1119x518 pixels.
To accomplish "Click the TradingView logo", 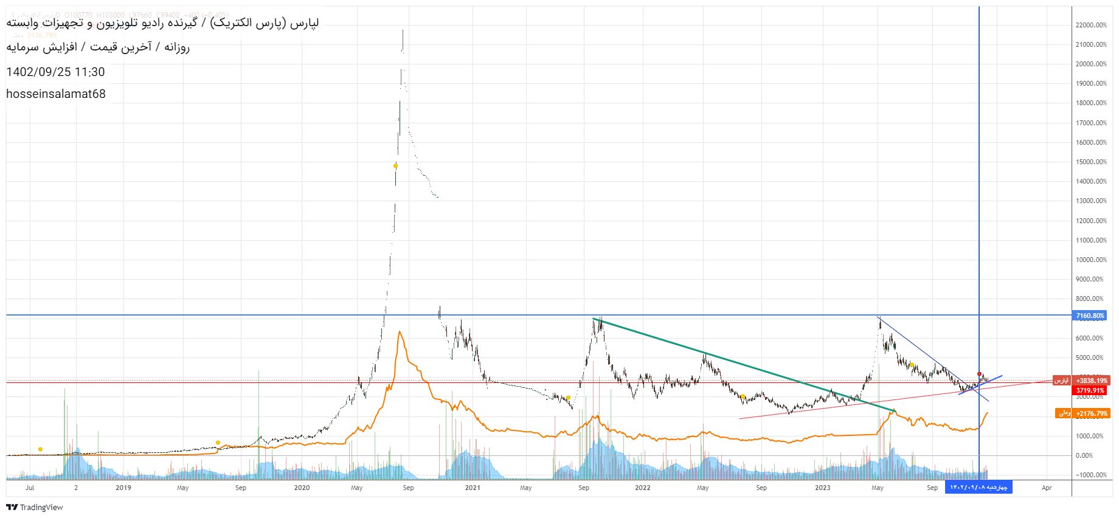I will coord(35,507).
